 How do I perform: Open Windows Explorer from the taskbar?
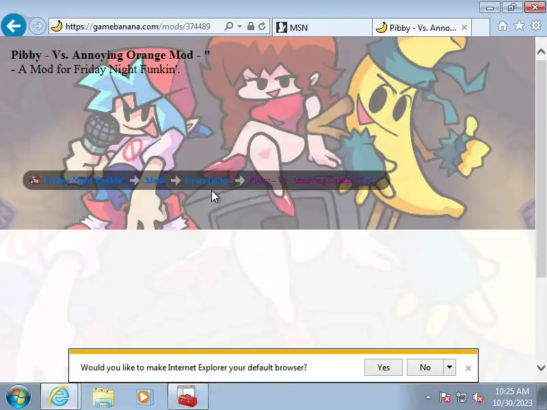(103, 397)
